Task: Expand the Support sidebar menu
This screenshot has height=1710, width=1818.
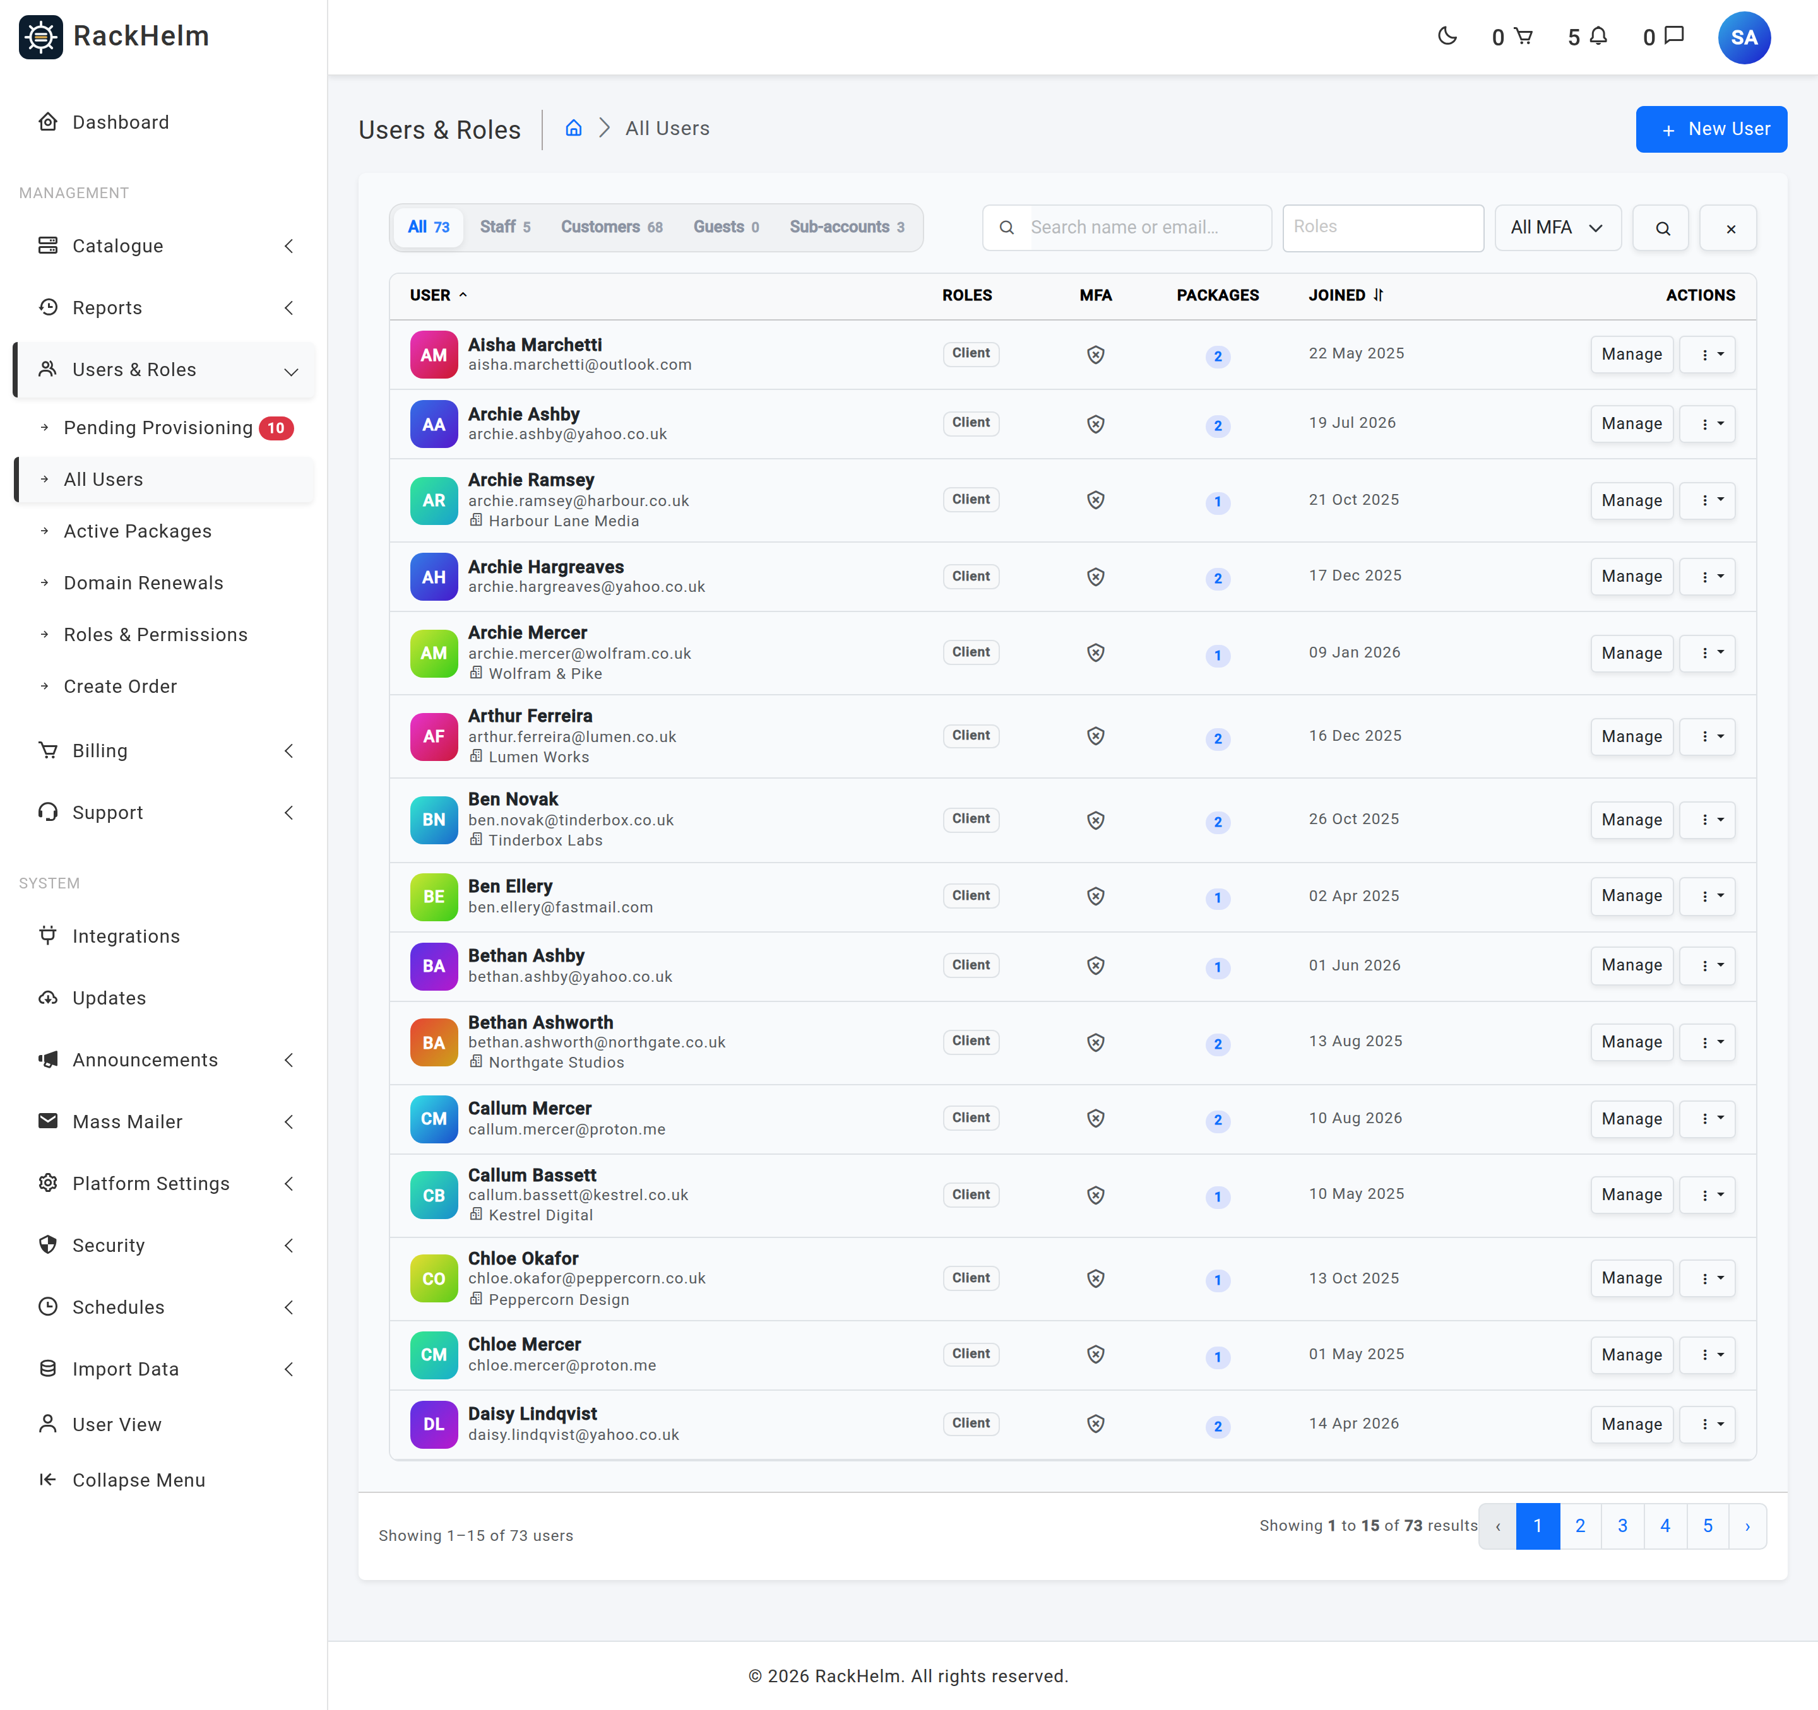Action: (x=165, y=813)
